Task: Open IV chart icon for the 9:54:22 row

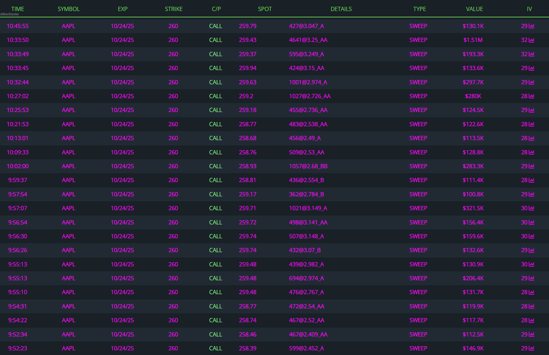Action: (532, 320)
